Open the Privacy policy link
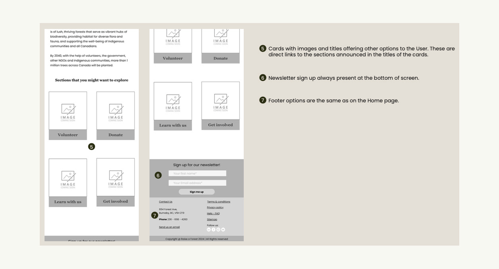Screen dimensions: 499x269 (x=215, y=208)
